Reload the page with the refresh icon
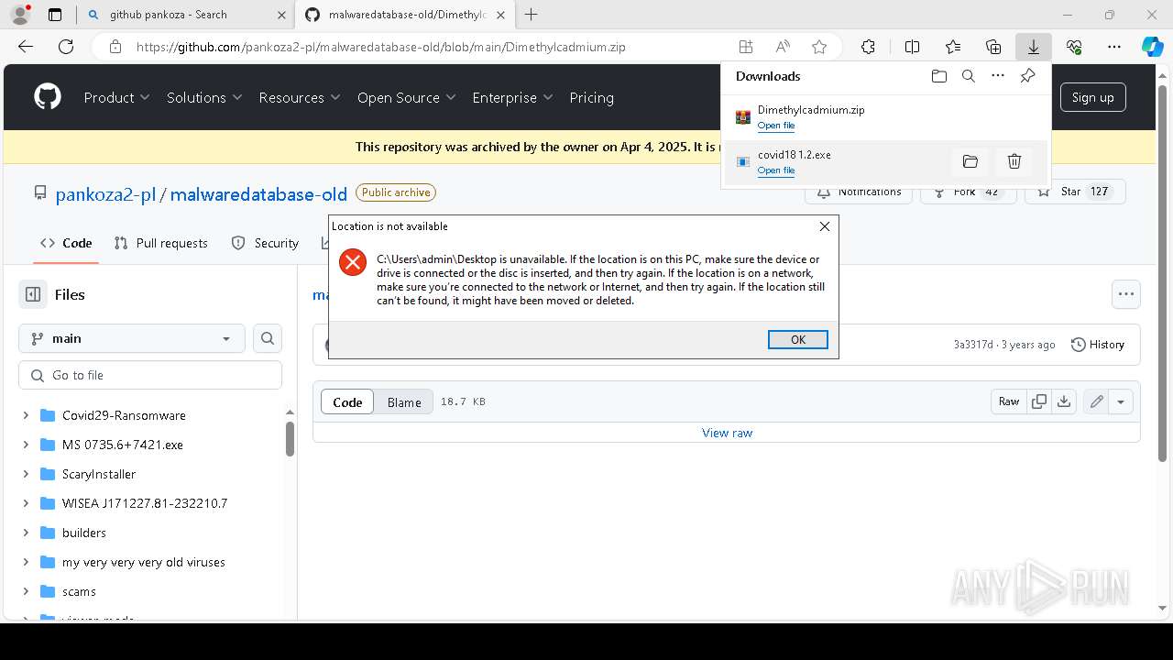Image resolution: width=1173 pixels, height=660 pixels. tap(66, 47)
